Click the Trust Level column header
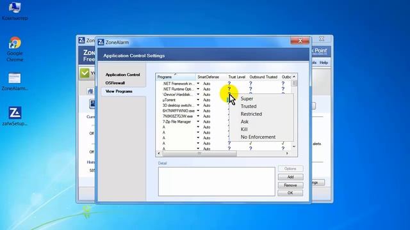This screenshot has height=230, width=410. pos(236,77)
